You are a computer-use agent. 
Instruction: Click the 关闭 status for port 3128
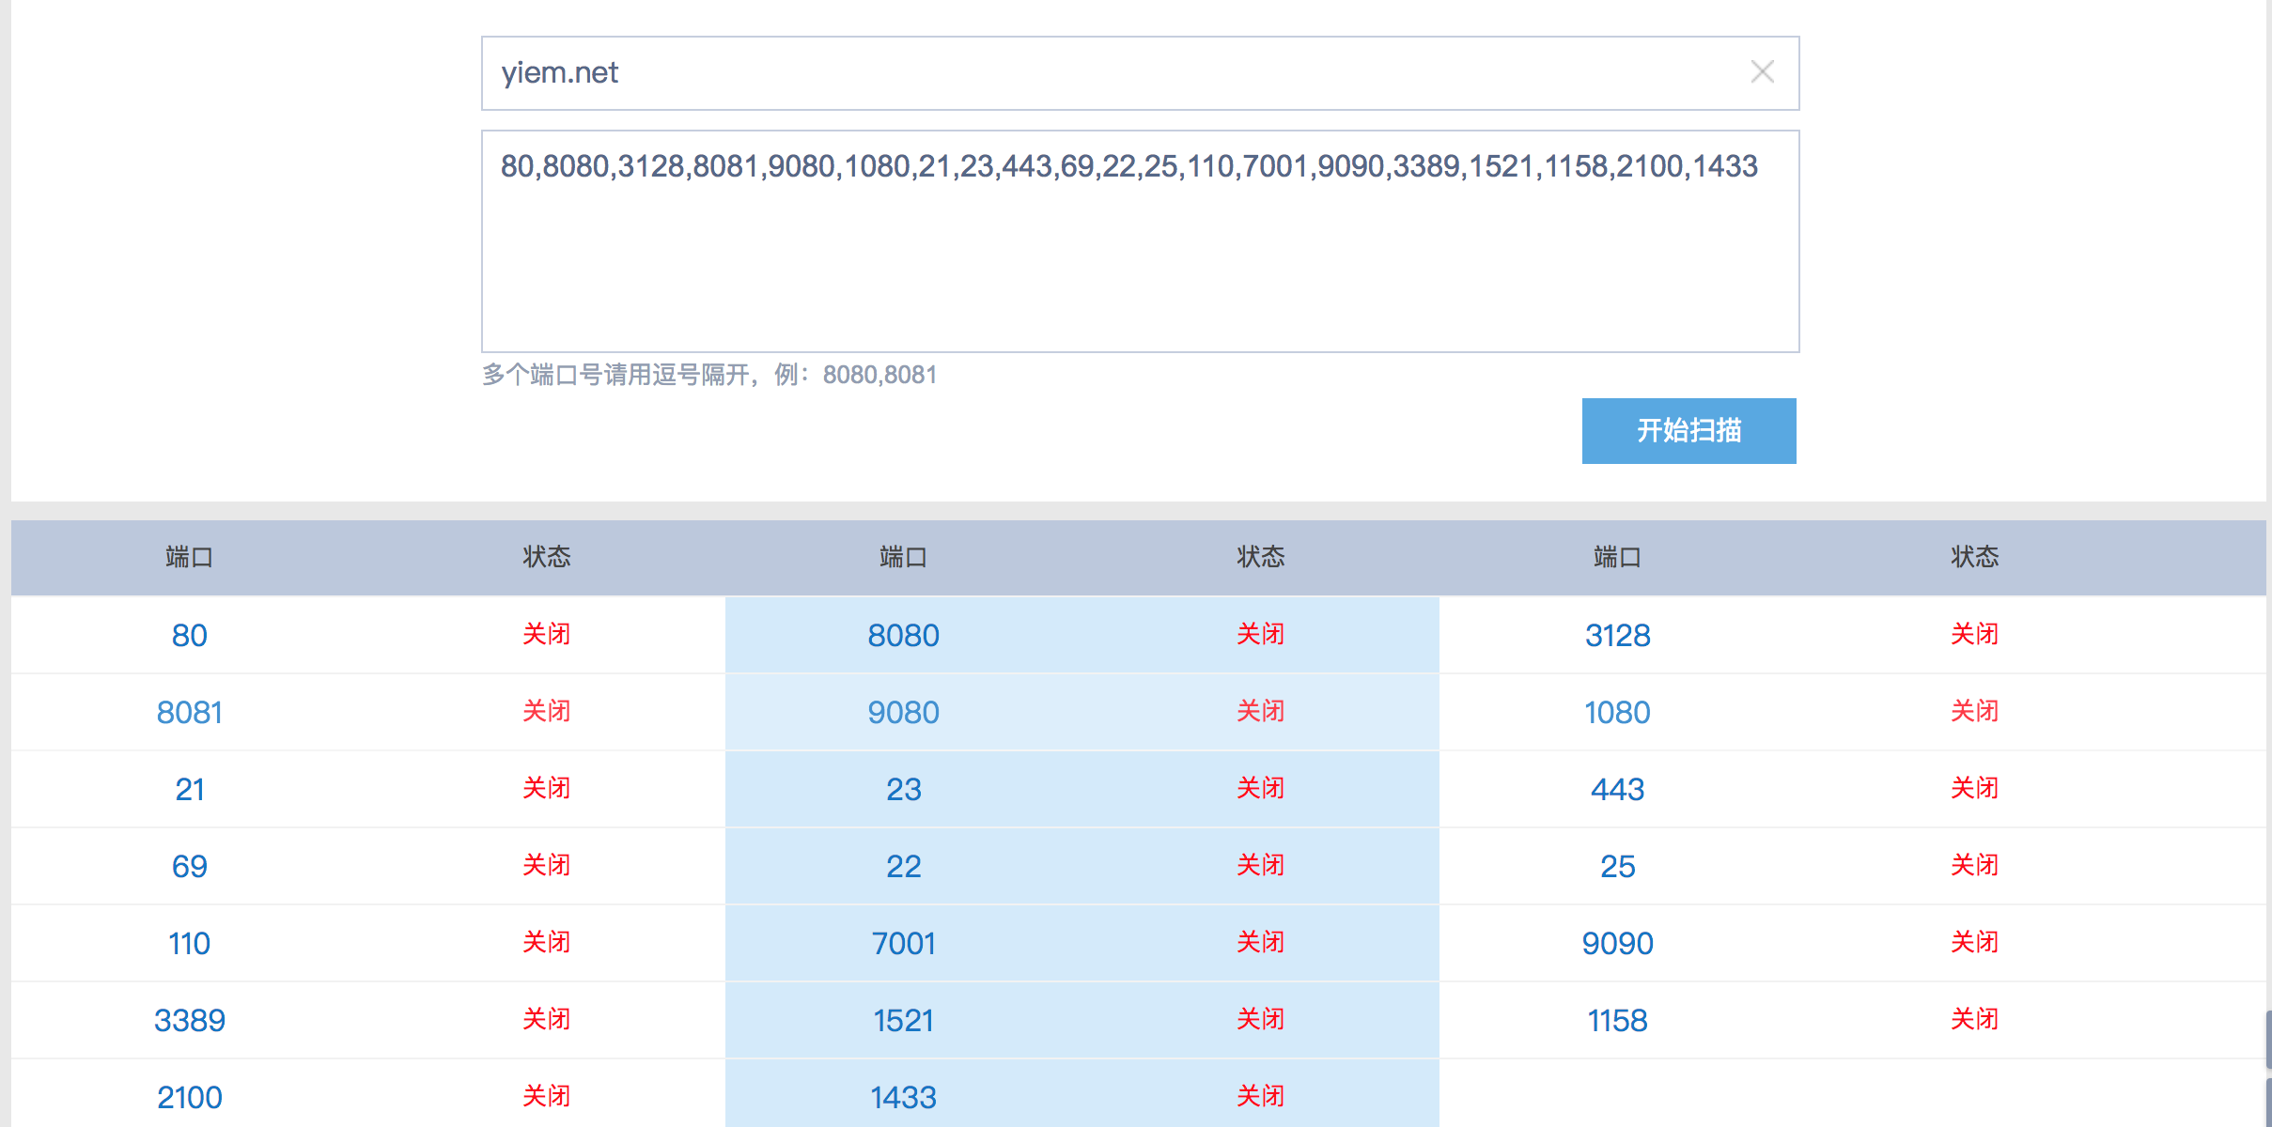[1974, 634]
